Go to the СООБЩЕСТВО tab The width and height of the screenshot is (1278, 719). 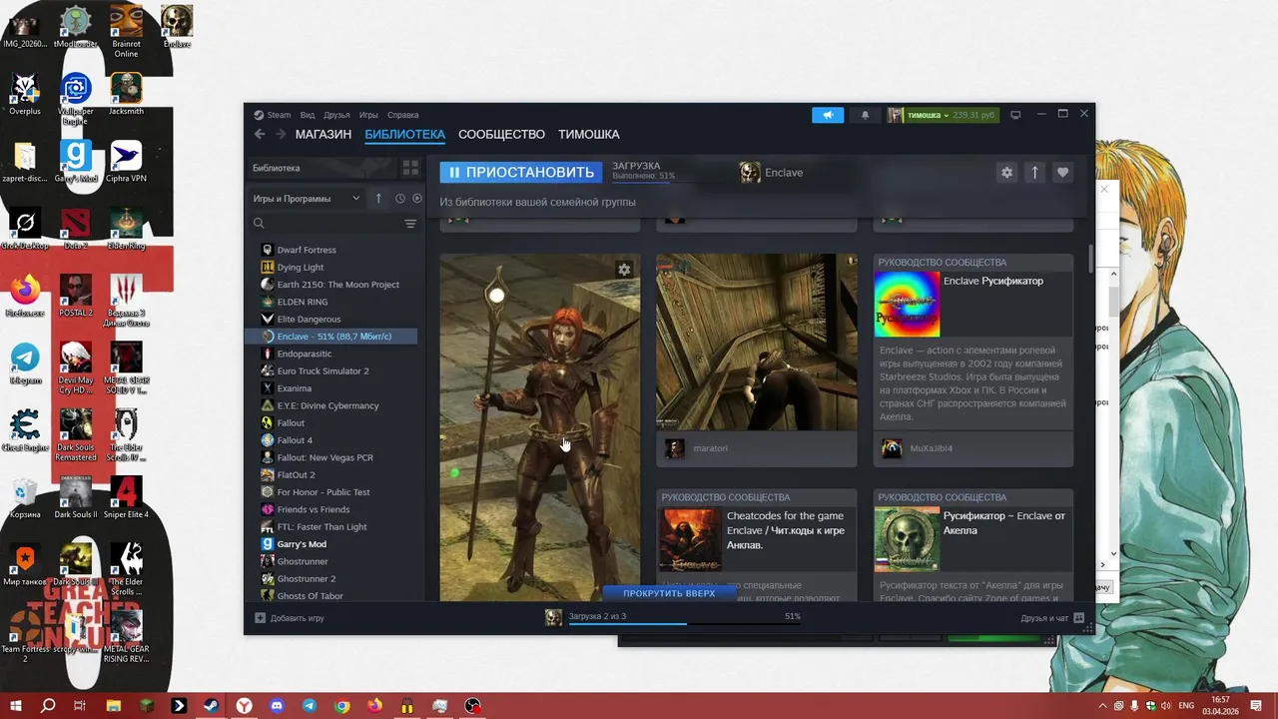501,134
